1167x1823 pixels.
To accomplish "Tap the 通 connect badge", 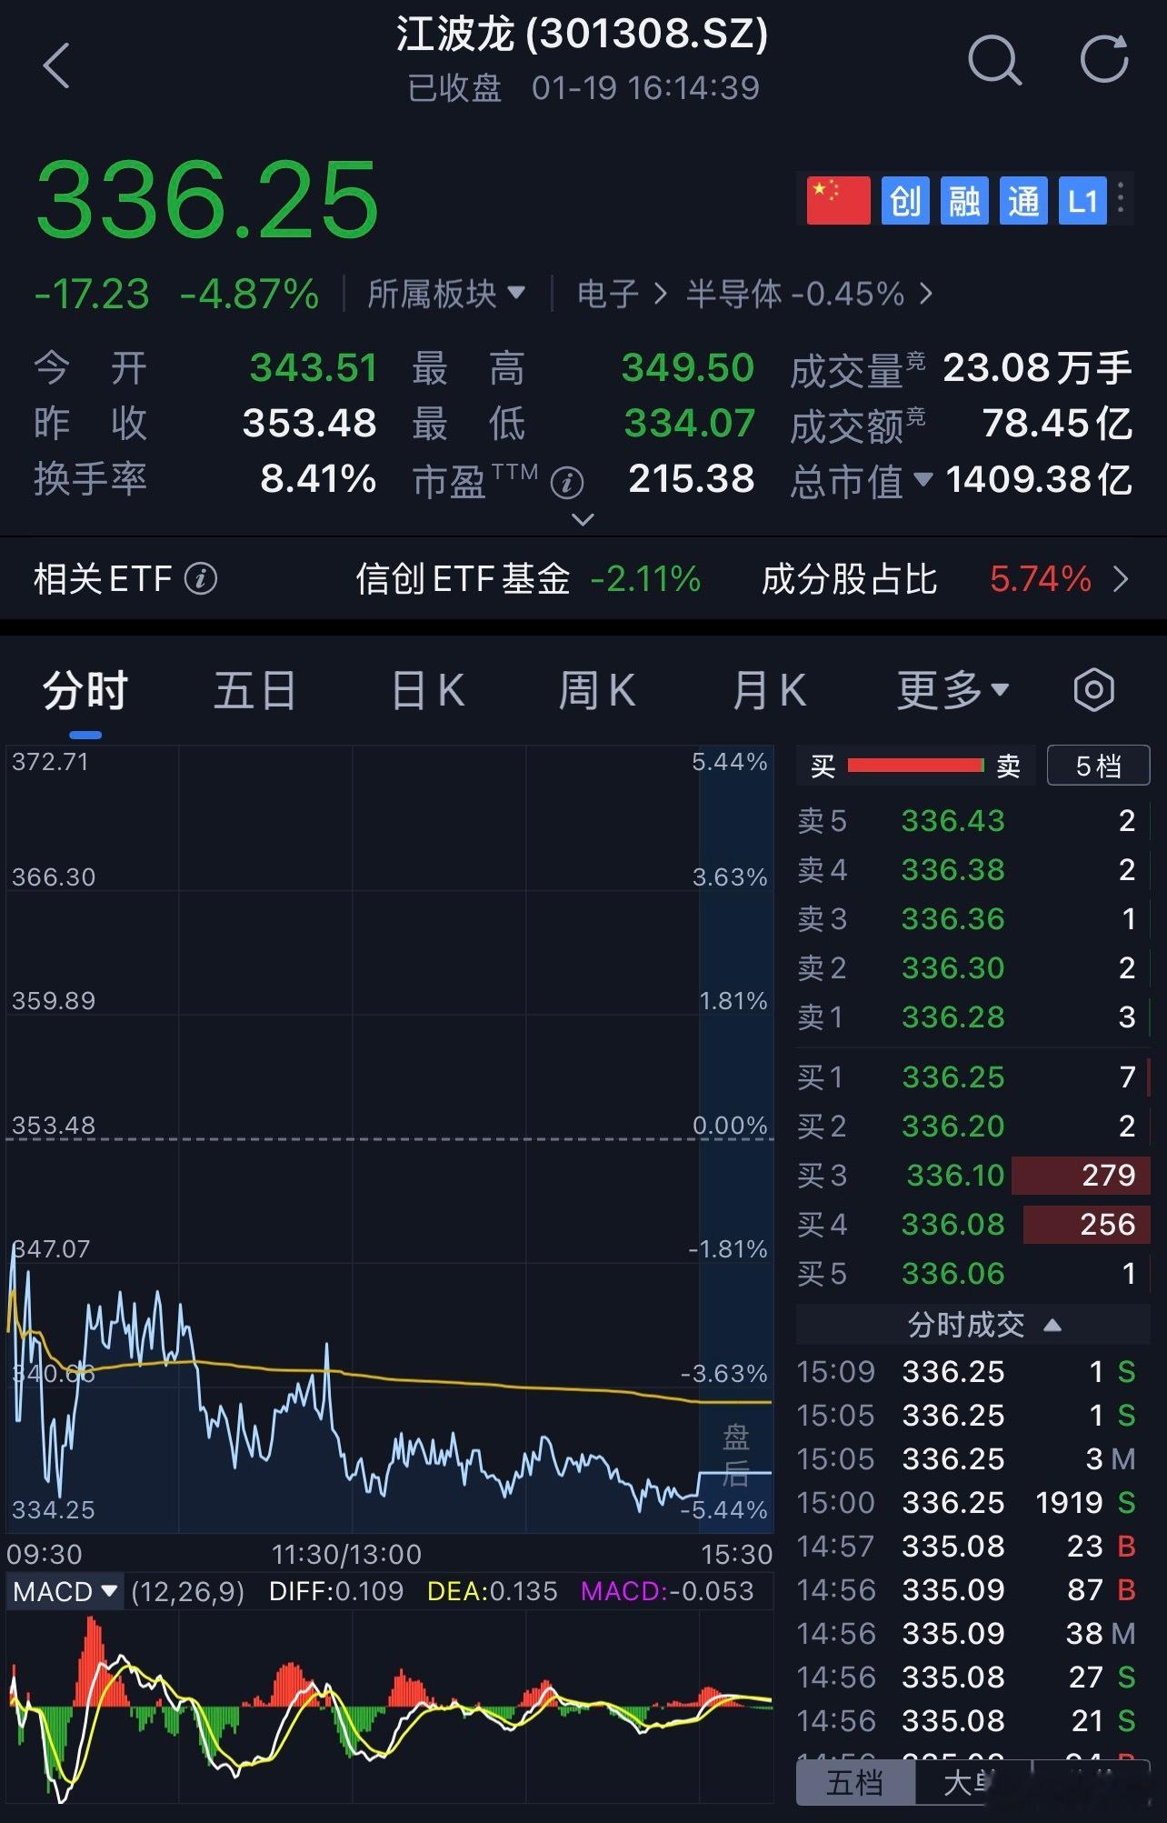I will coord(1023,201).
